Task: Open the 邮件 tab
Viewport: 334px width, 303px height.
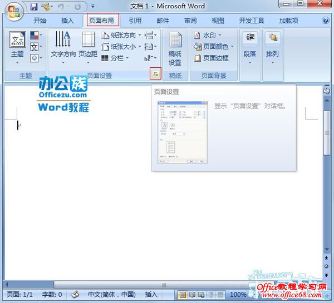Action: (x=163, y=21)
